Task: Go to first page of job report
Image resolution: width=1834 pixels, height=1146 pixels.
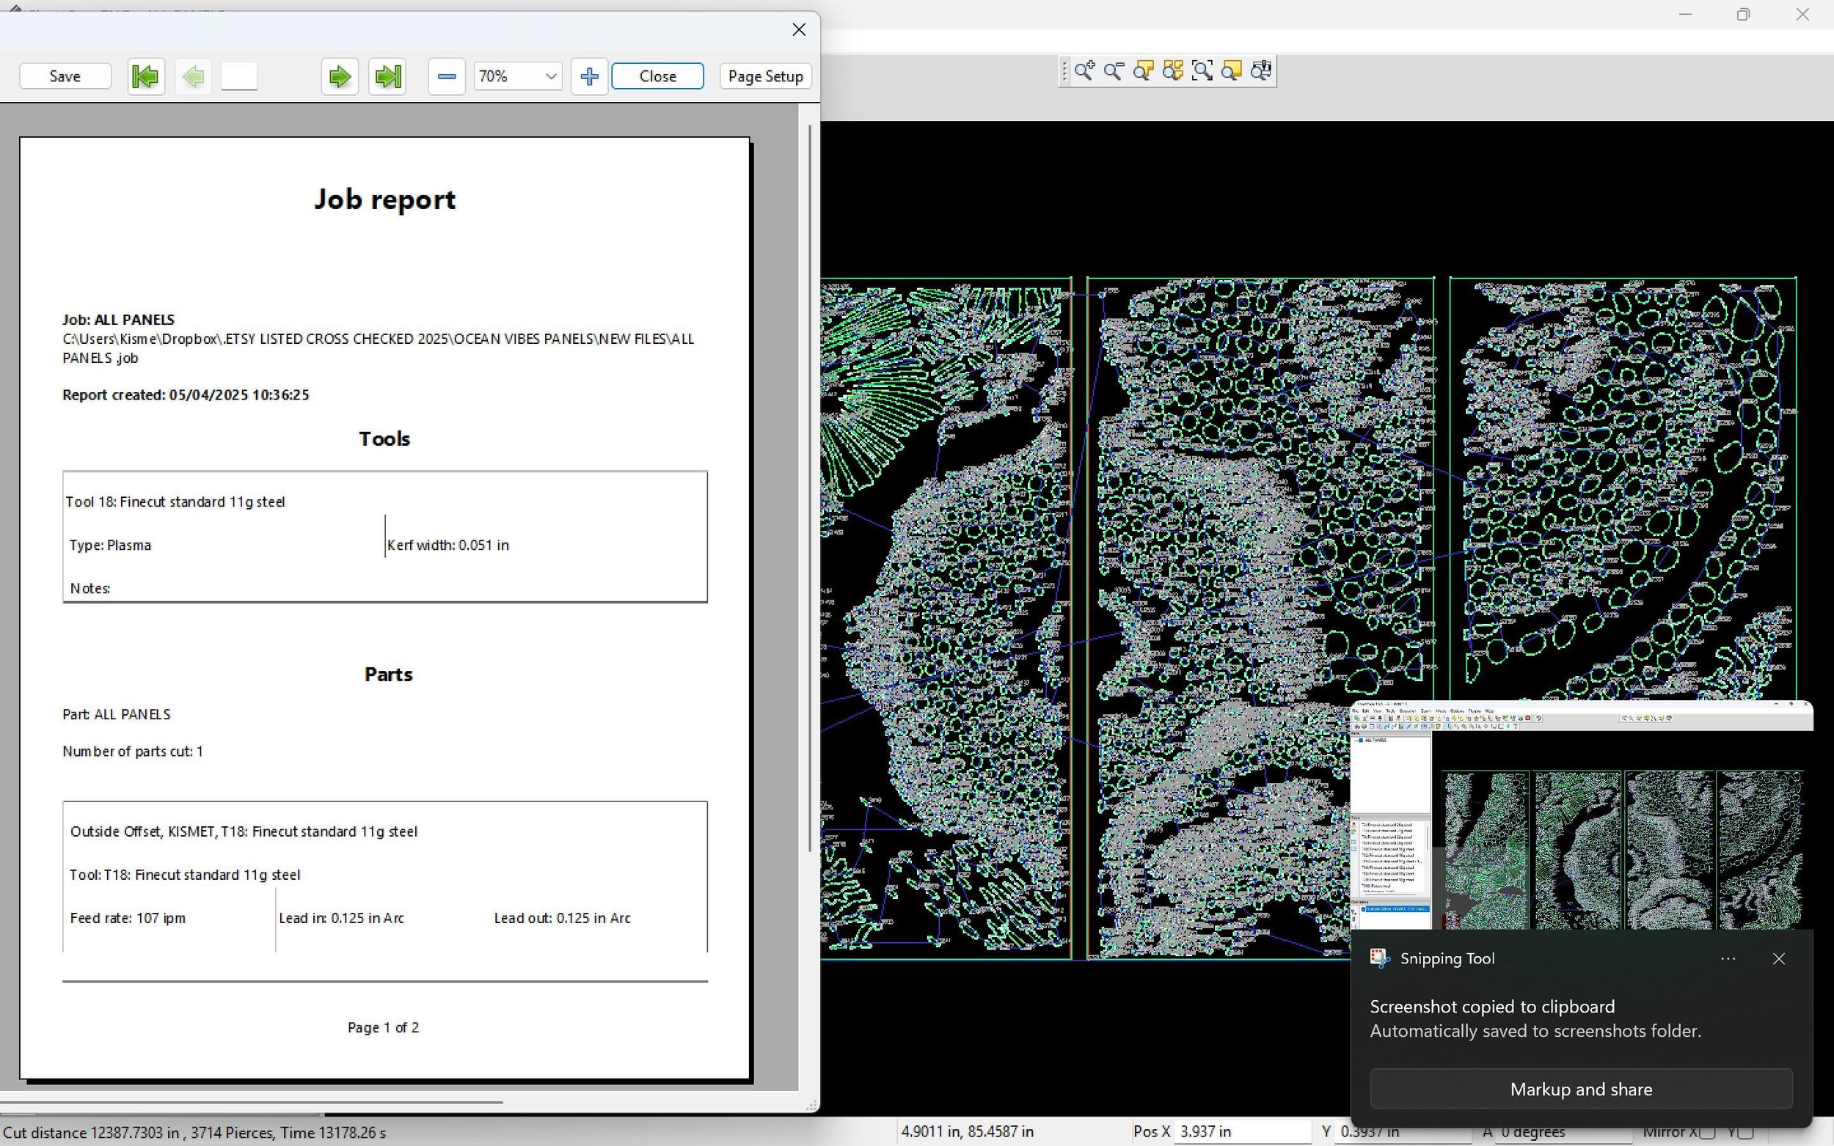Action: (145, 76)
